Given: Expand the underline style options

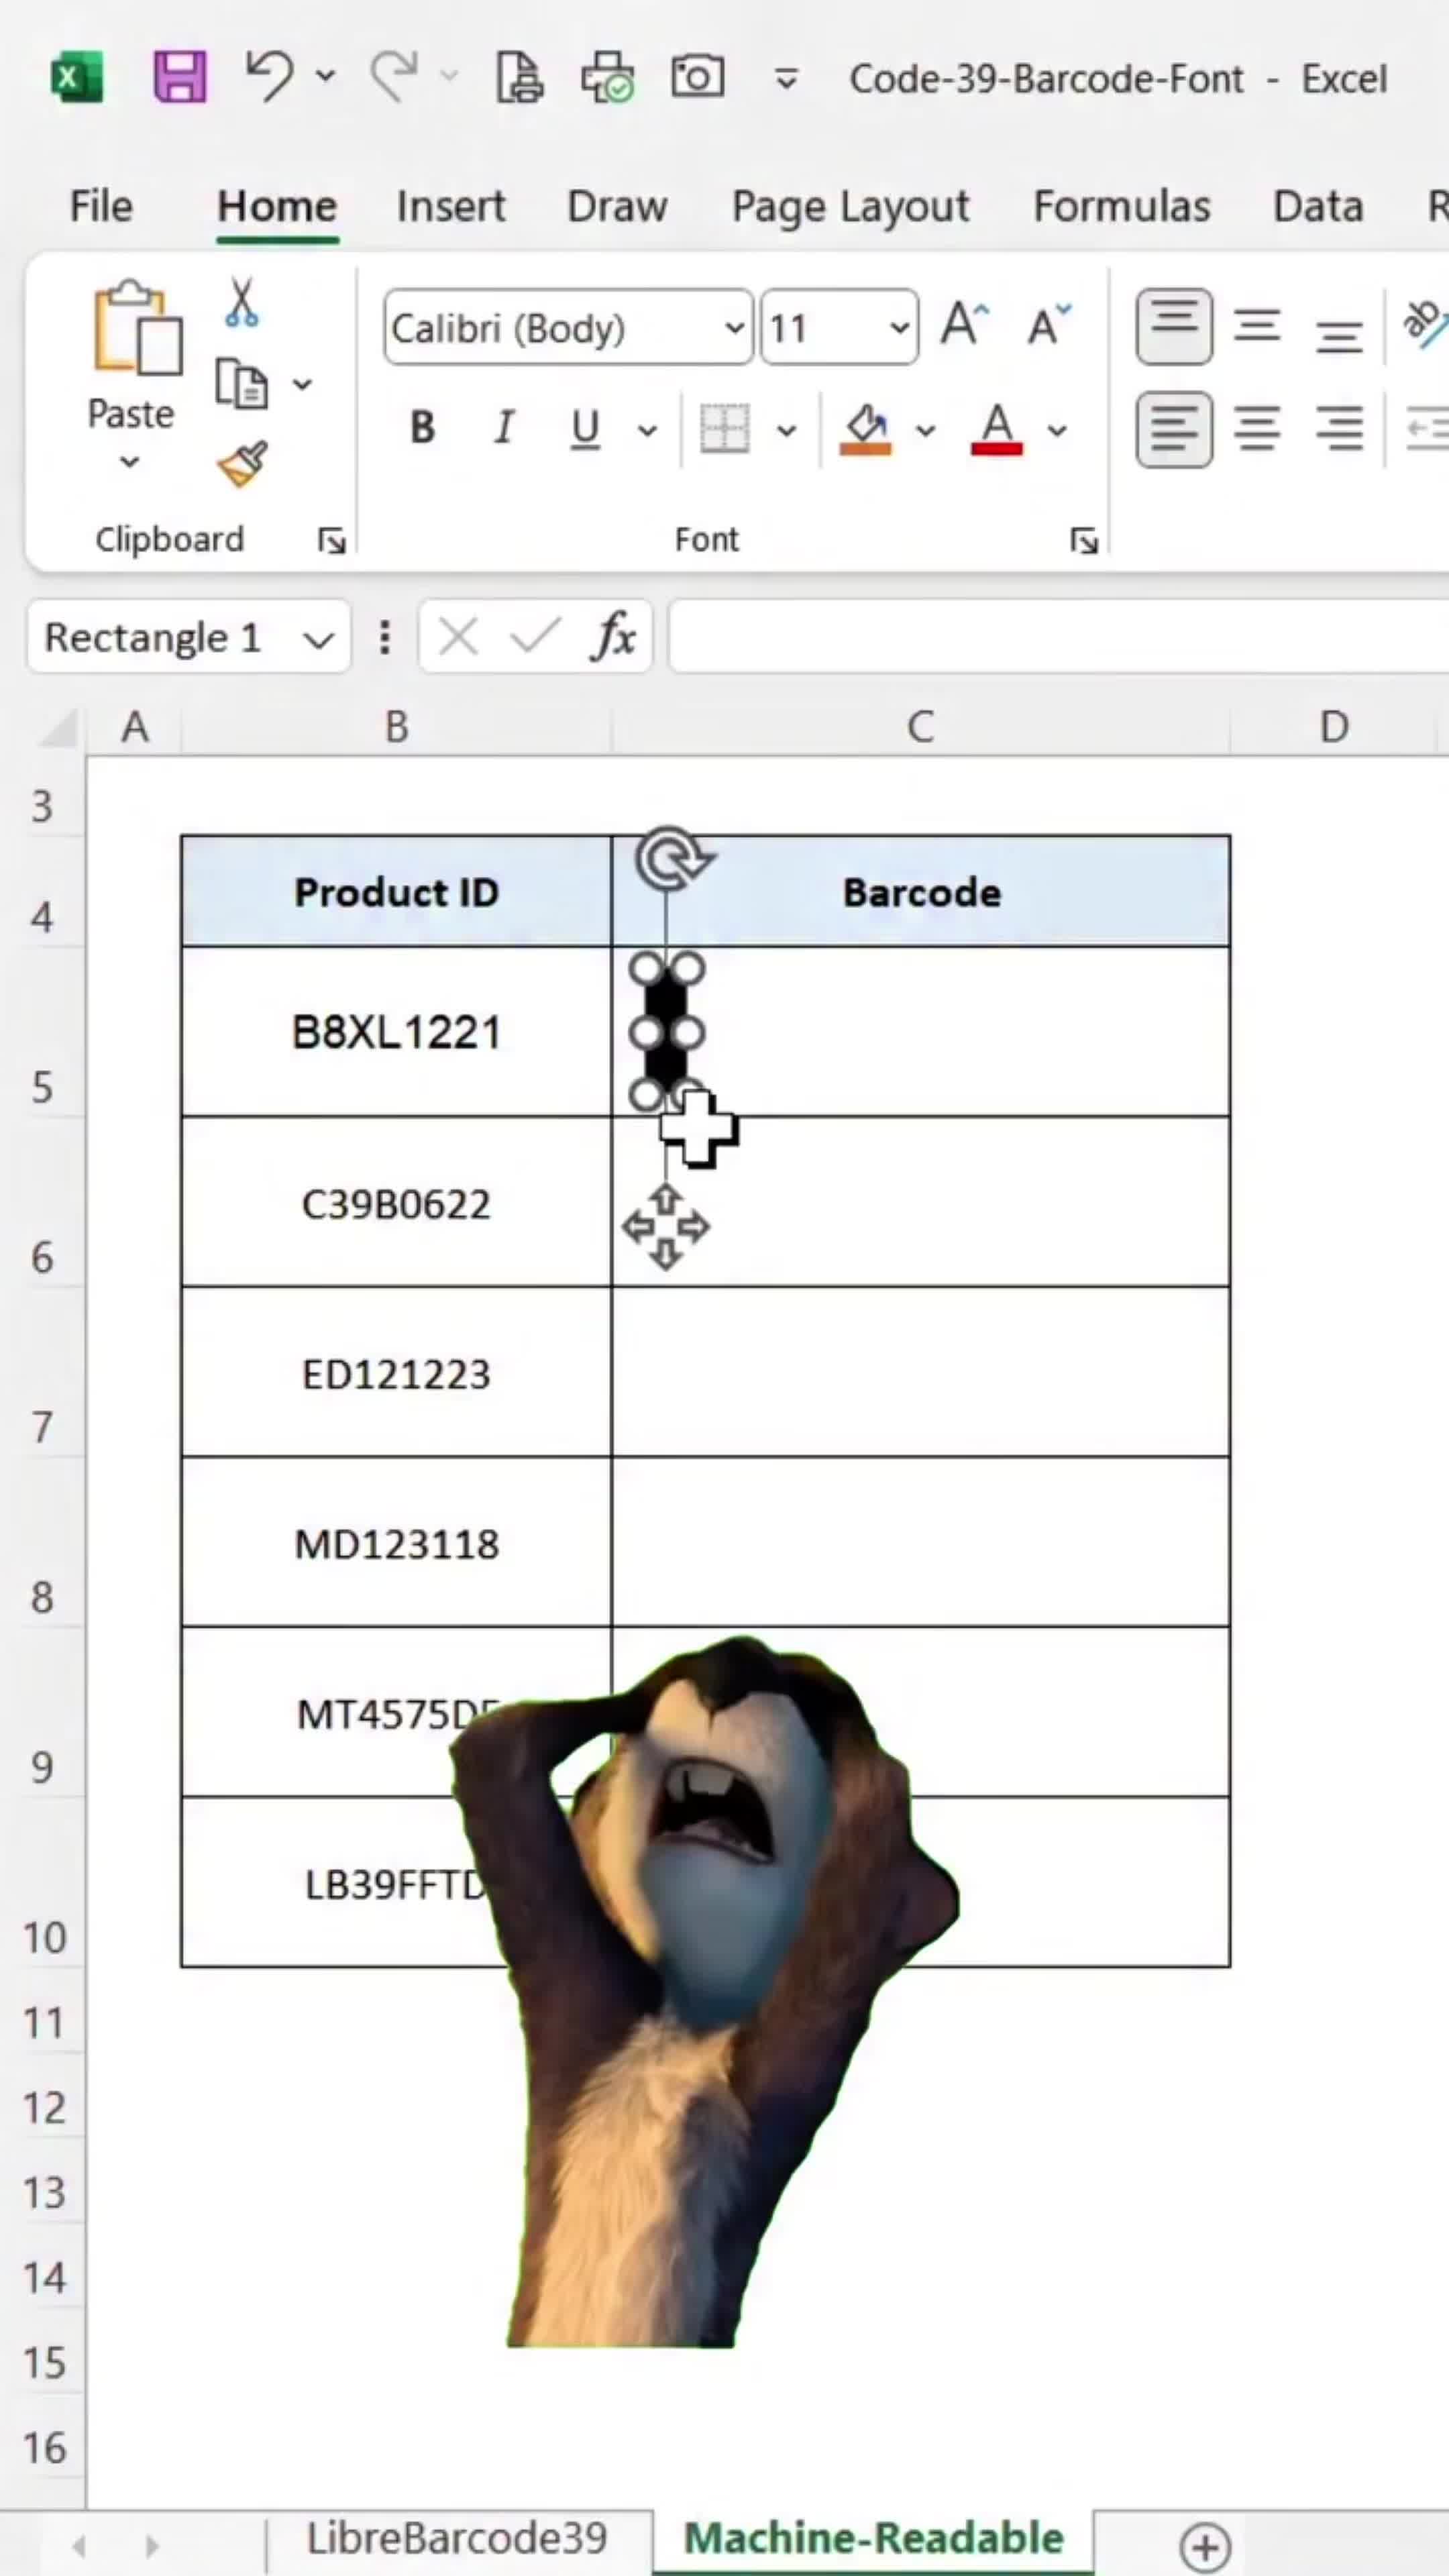Looking at the screenshot, I should tap(648, 431).
